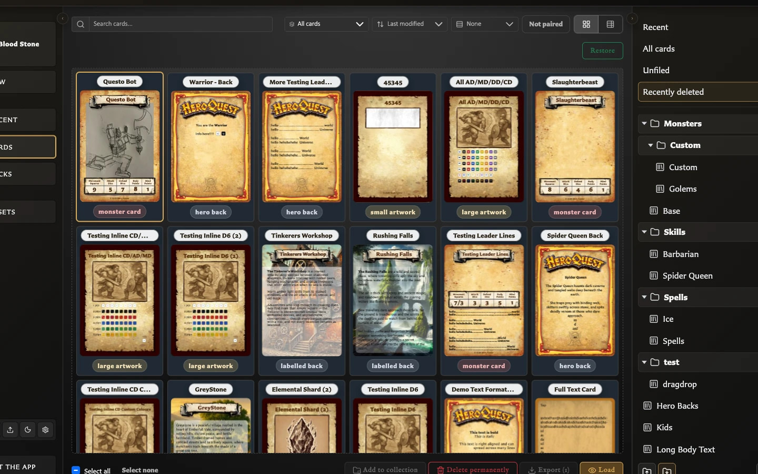This screenshot has width=758, height=474.
Task: Select the GreyStone card
Action: (x=211, y=417)
